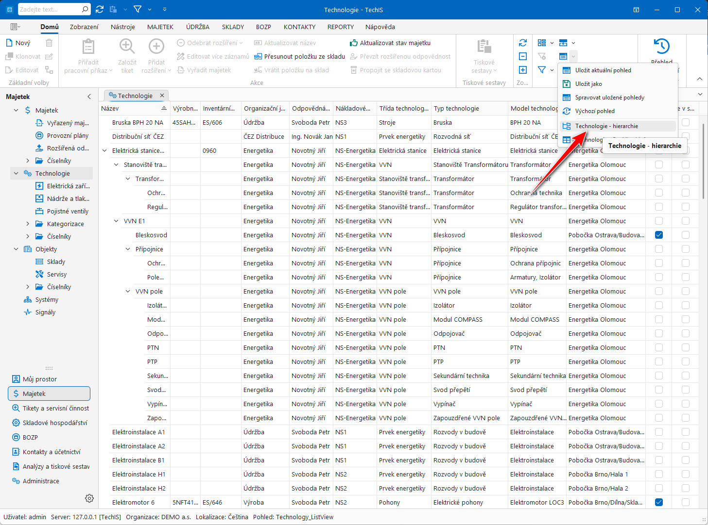Viewport: 708px width, 525px height.
Task: Sort by the Název column header
Action: point(134,108)
